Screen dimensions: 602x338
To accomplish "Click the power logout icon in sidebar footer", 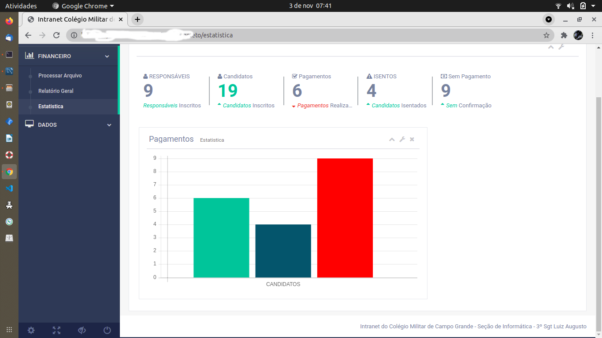I will point(107,331).
